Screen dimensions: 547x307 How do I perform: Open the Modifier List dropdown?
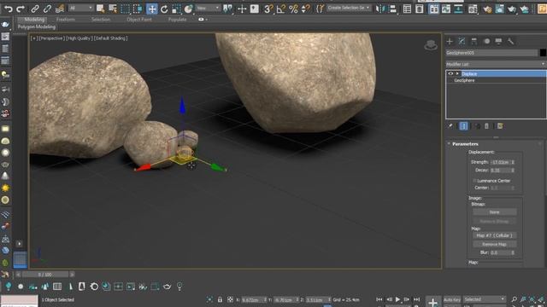tap(496, 64)
